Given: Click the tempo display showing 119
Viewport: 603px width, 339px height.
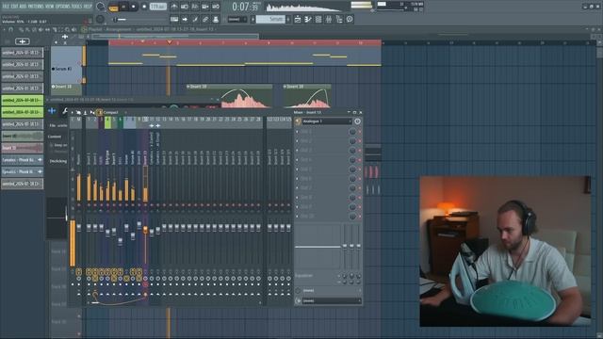Looking at the screenshot, I should click(158, 7).
